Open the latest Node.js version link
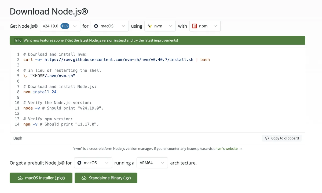 point(96,40)
